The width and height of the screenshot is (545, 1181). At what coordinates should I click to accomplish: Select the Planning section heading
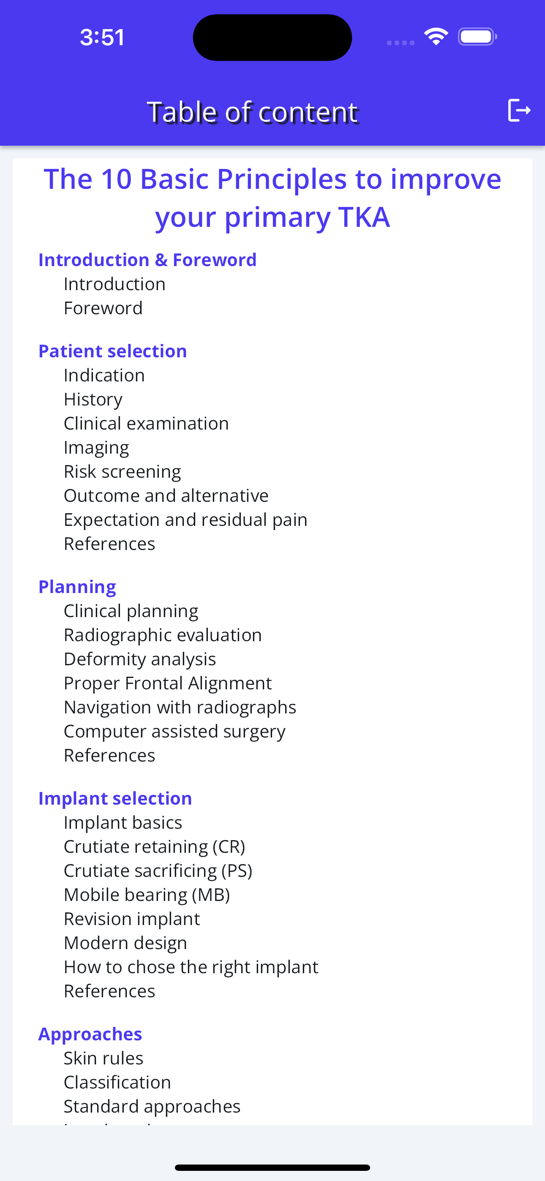pyautogui.click(x=77, y=587)
